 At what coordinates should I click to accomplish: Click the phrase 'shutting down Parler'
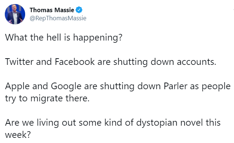pyautogui.click(x=144, y=86)
